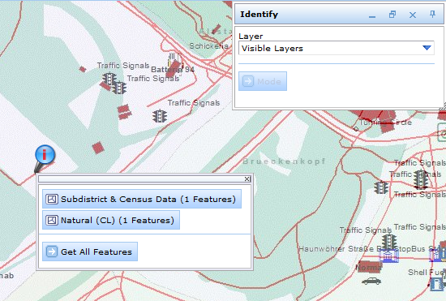This screenshot has width=446, height=301.
Task: Click the Norma map label
Action: [x=369, y=268]
